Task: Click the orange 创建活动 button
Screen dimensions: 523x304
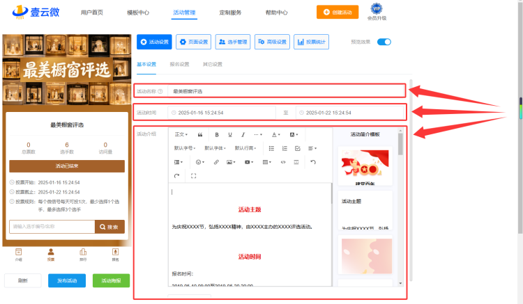Action: [338, 13]
